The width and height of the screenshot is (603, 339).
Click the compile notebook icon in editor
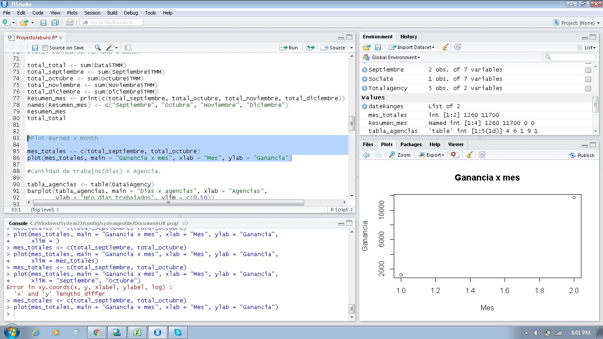(x=128, y=48)
